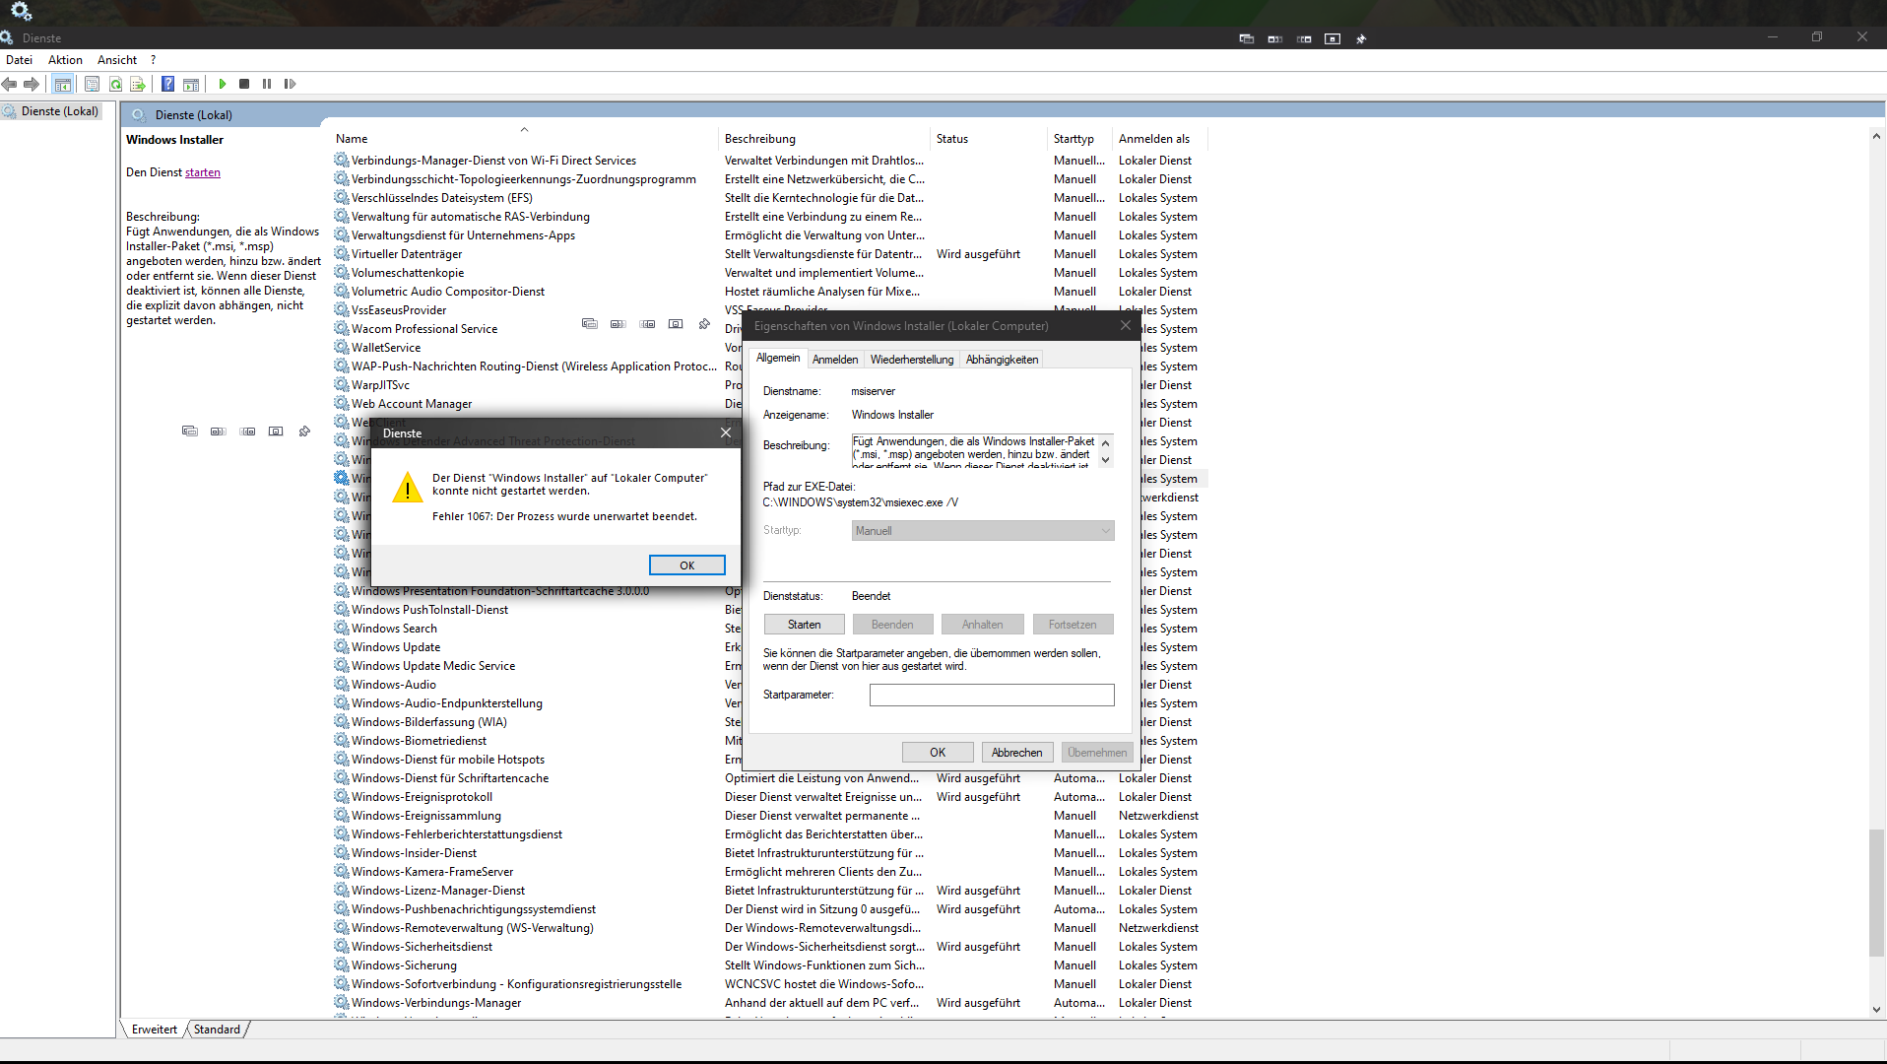Image resolution: width=1887 pixels, height=1064 pixels.
Task: Click the Starten button in properties dialog
Action: pos(805,624)
